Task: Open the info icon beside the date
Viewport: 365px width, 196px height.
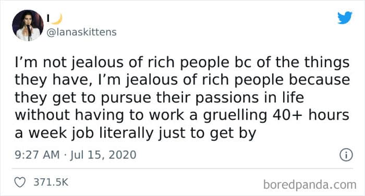Action: (346, 155)
